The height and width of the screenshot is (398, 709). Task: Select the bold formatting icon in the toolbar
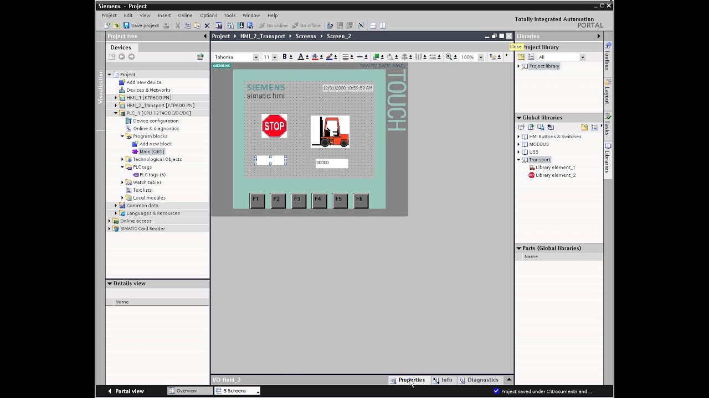click(284, 56)
